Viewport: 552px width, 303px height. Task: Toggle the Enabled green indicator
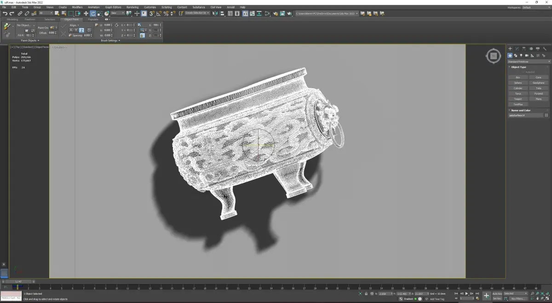415,298
